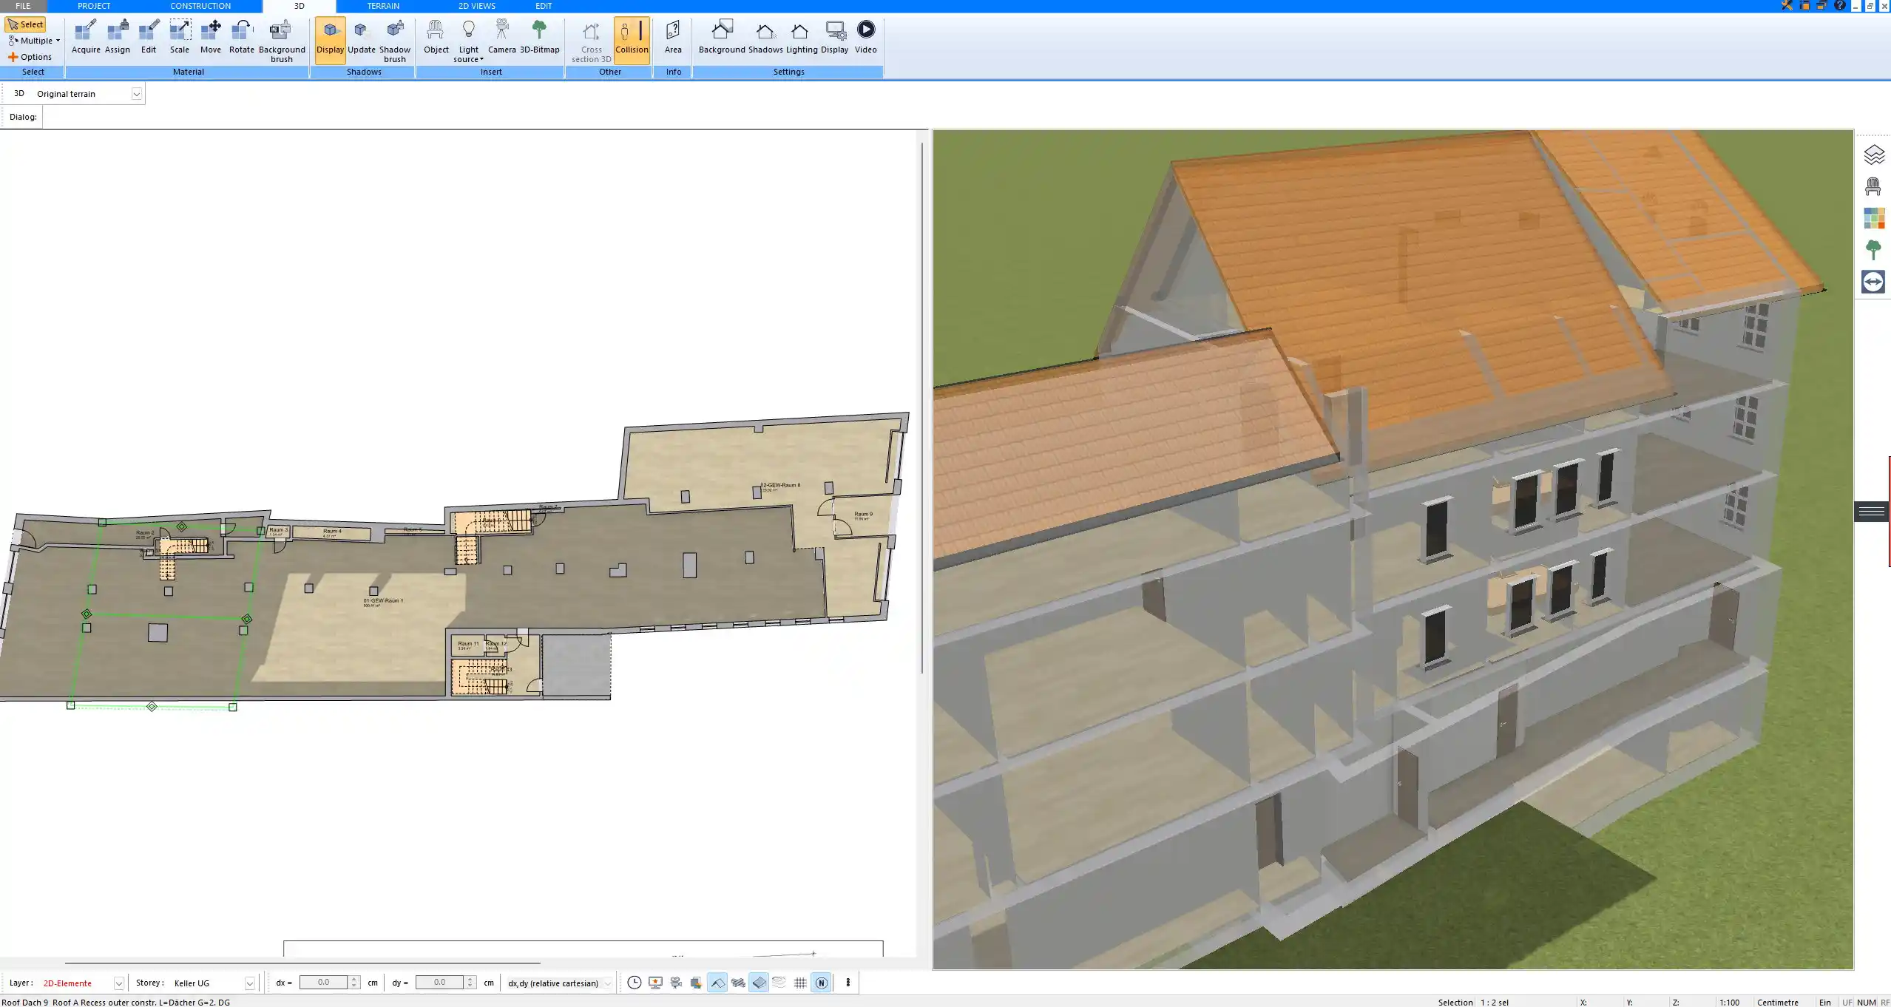Open the plants catalog tree icon in sidebar

1873,250
